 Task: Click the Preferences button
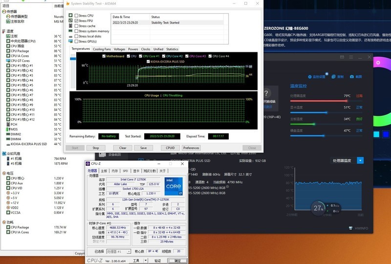tap(191, 148)
